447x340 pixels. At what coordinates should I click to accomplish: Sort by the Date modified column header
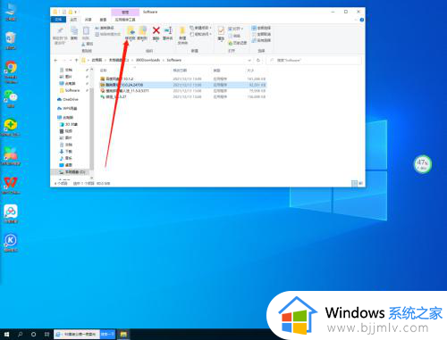180,70
